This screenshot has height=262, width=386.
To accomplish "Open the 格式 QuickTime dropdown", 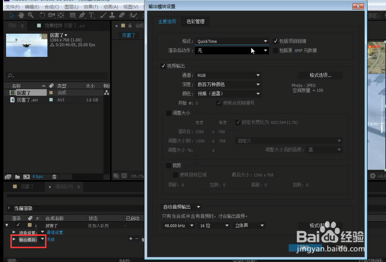I will 232,41.
